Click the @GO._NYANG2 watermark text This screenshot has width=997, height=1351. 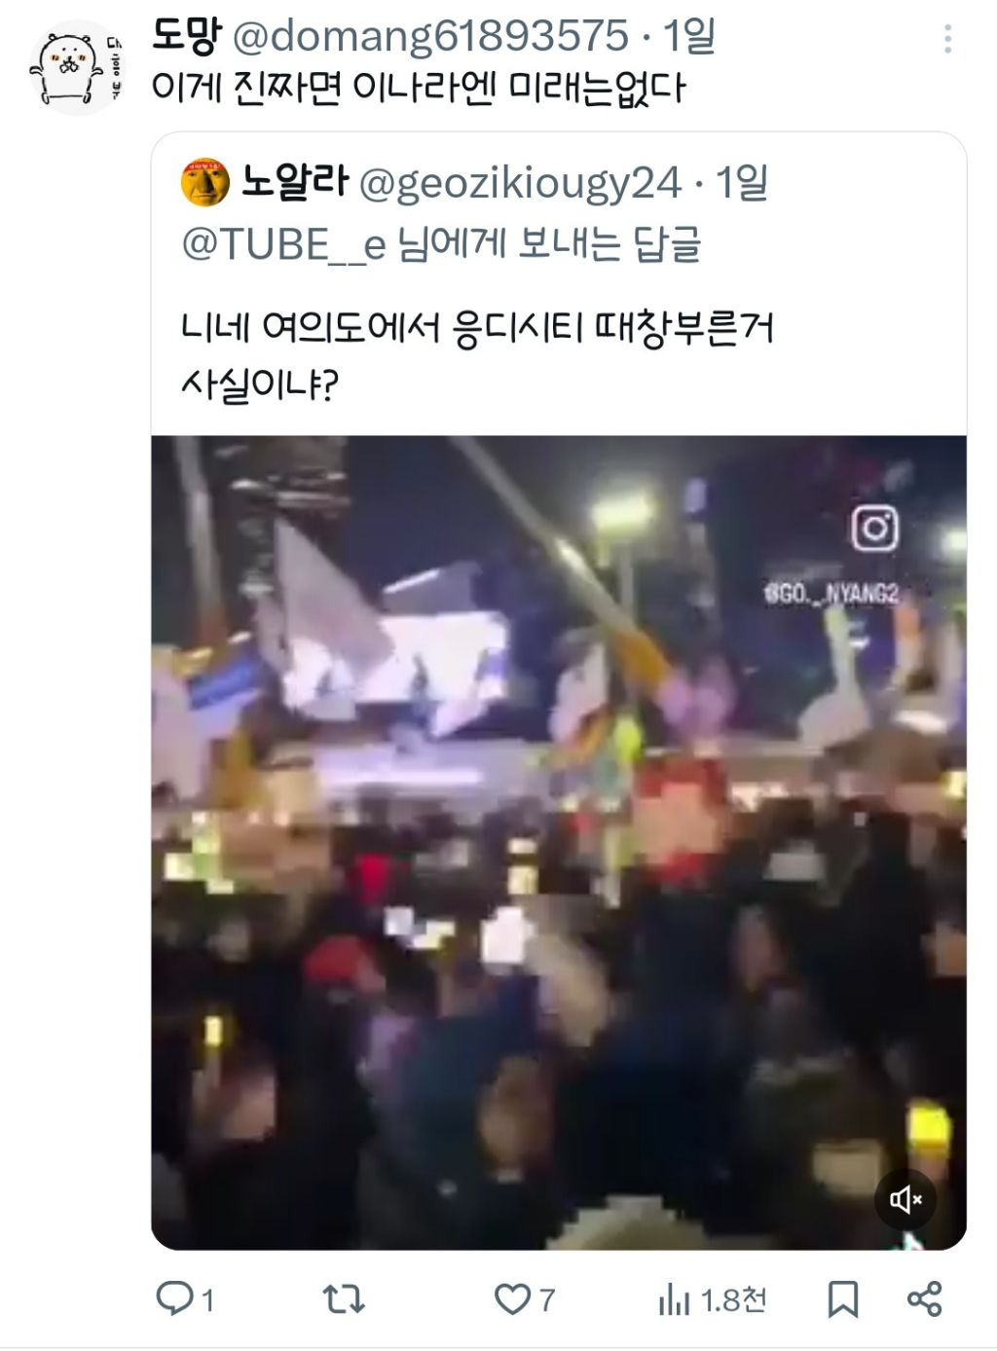point(831,594)
